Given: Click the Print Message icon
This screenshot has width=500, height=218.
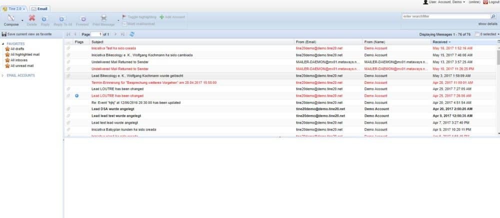Looking at the screenshot, I should click(103, 18).
